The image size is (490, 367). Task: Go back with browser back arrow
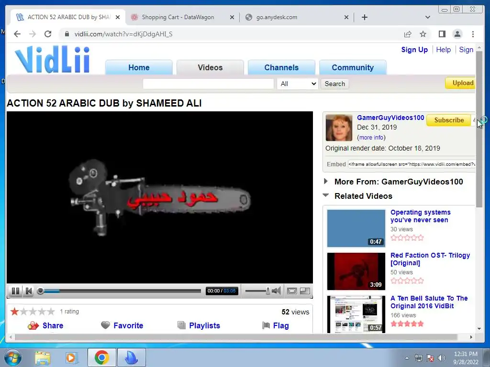tap(17, 34)
